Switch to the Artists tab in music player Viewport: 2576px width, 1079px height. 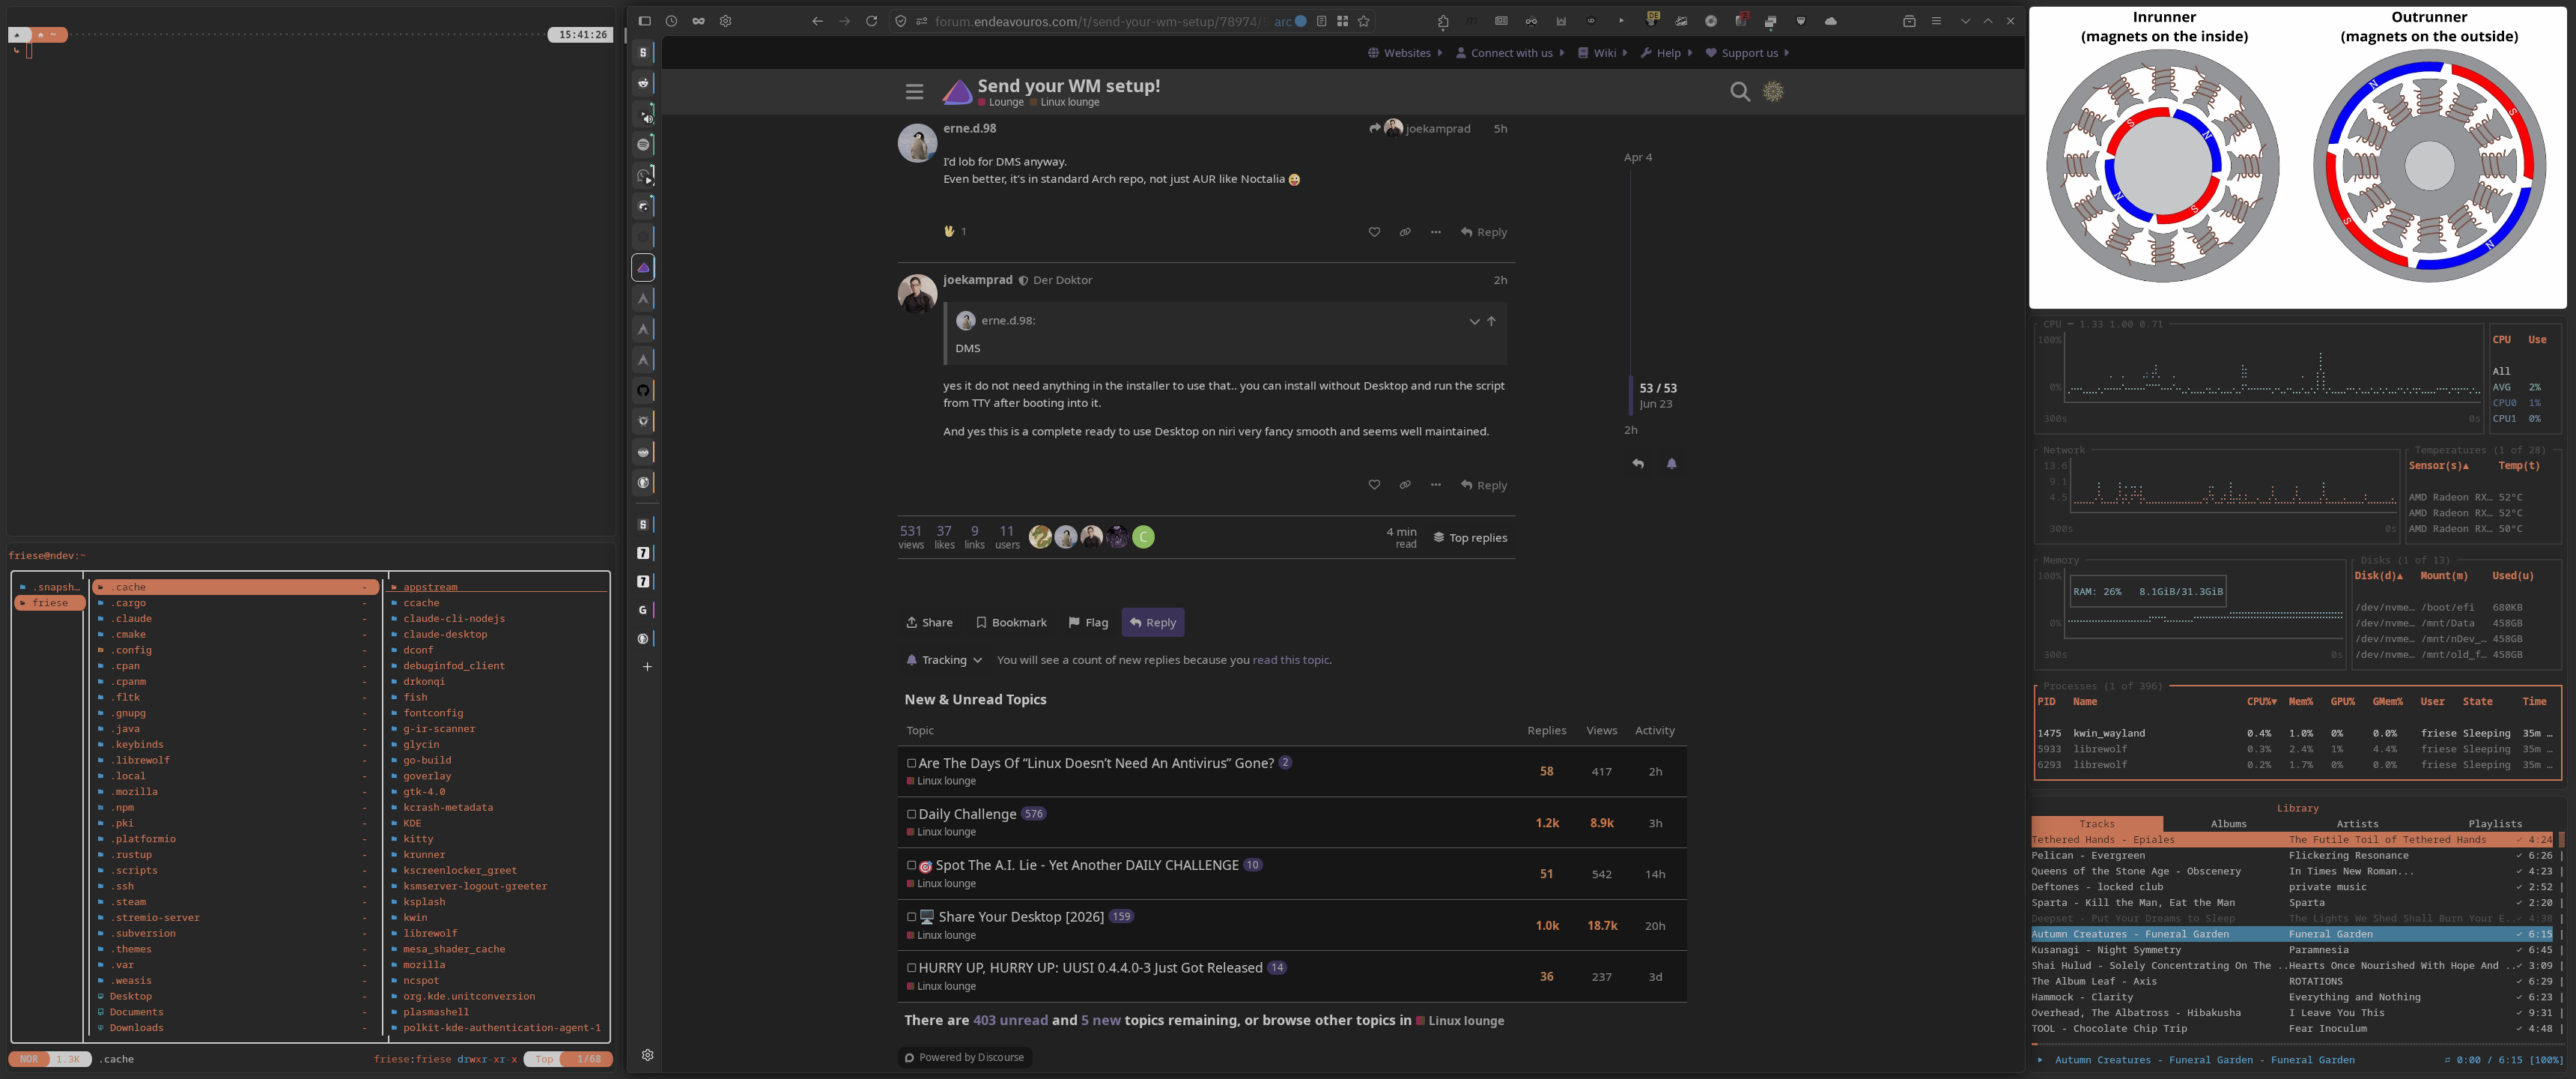coord(2357,823)
